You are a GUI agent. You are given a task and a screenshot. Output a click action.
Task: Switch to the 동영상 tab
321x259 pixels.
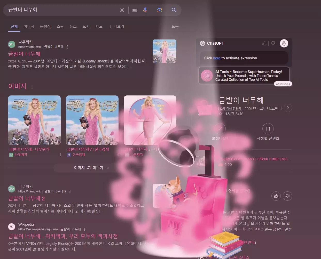coord(45,26)
